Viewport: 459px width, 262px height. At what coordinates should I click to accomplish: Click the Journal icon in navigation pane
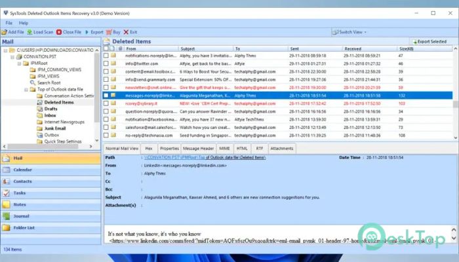(6, 216)
